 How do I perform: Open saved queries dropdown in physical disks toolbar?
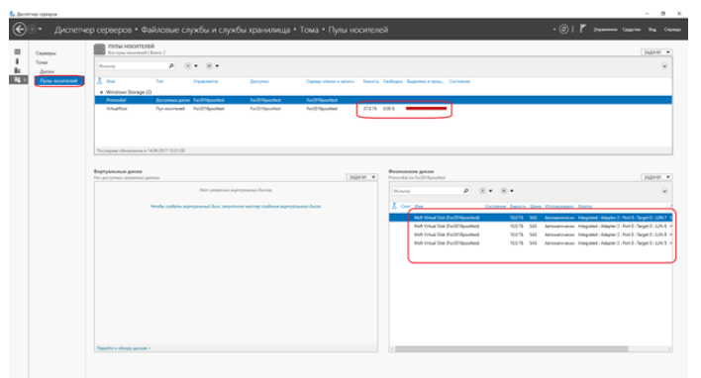(x=507, y=191)
